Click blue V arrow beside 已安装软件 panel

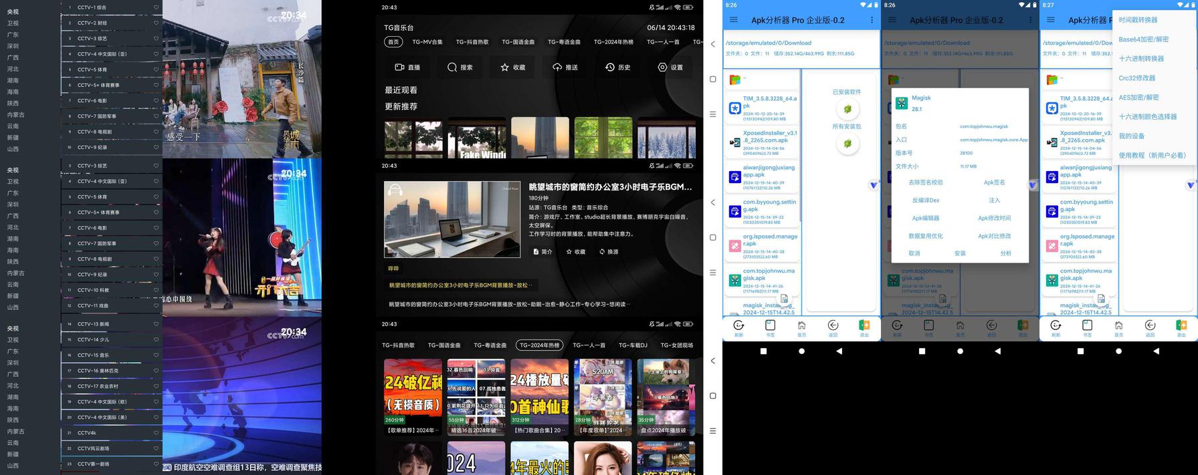tap(874, 185)
